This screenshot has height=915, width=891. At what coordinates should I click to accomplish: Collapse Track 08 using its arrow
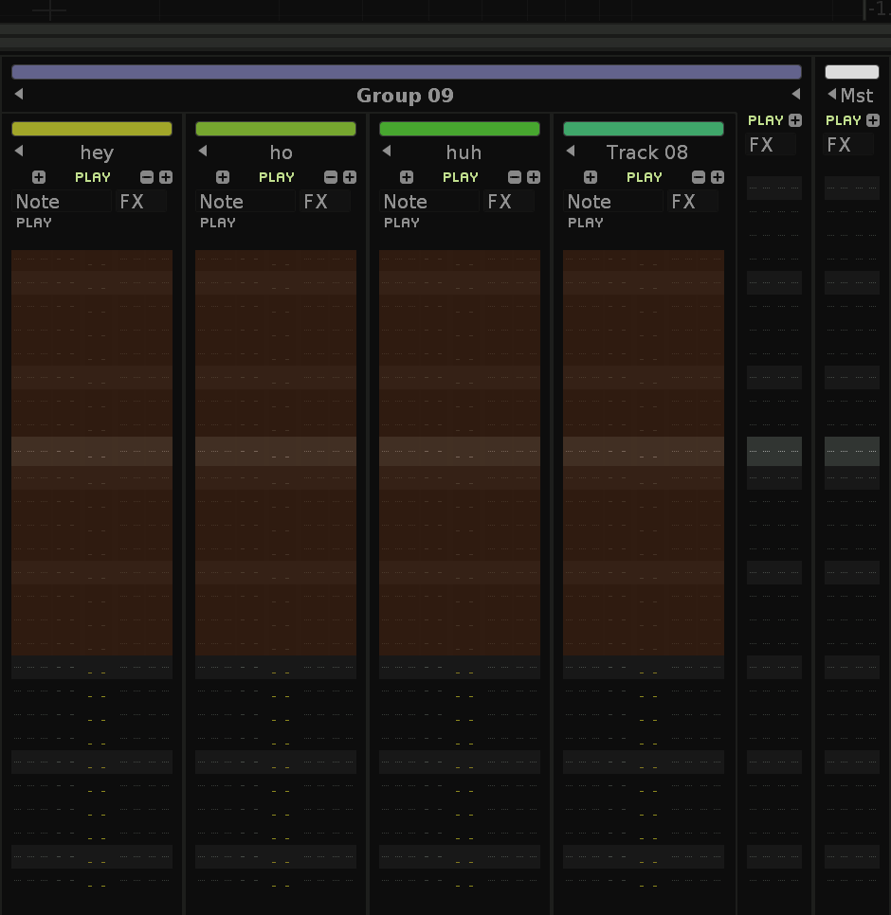(571, 152)
